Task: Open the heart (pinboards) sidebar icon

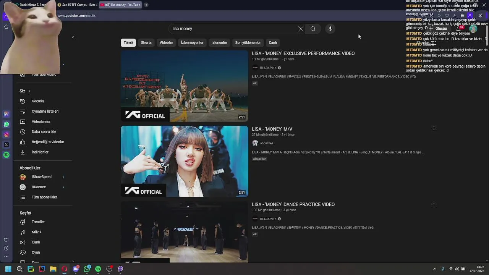Action: tap(6, 240)
